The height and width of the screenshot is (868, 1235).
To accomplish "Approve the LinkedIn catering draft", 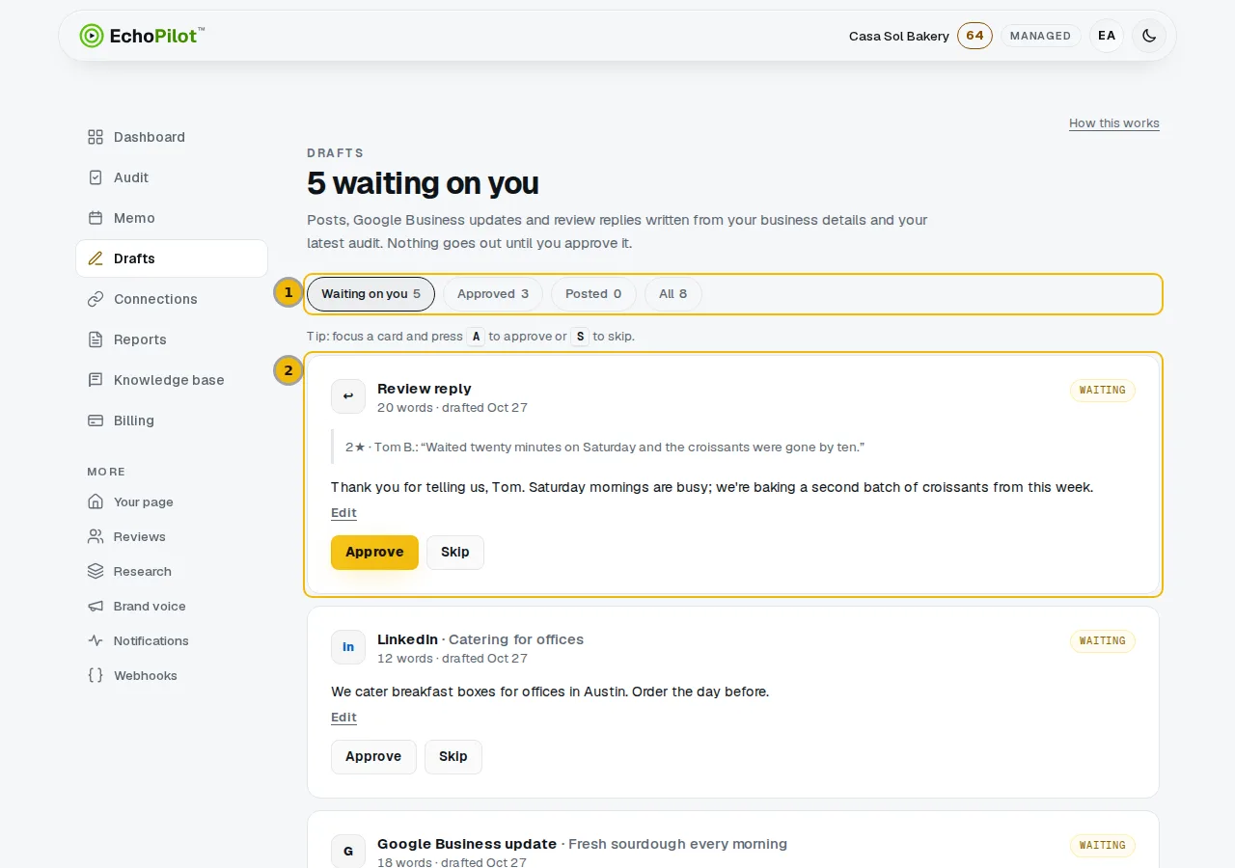I will tap(373, 757).
